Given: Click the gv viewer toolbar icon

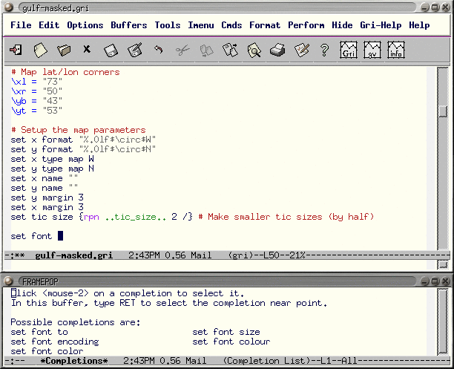Looking at the screenshot, I should point(372,50).
